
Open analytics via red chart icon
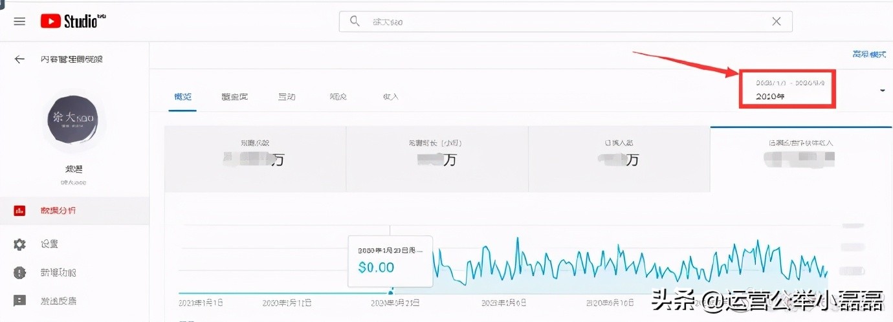point(19,210)
